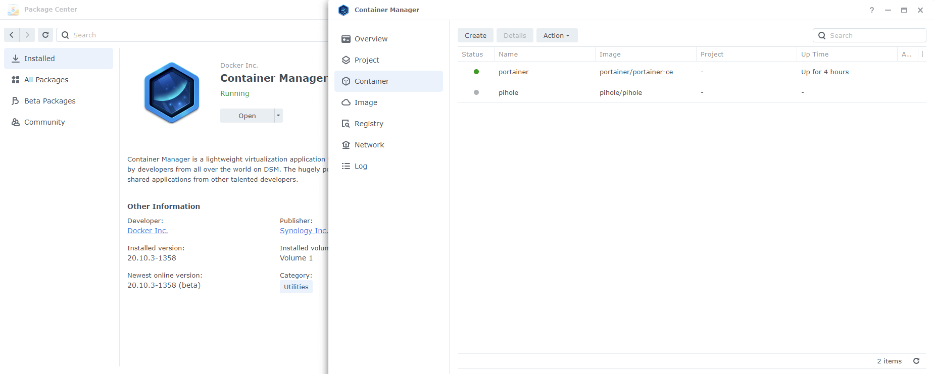Sort containers by Name column
934x374 pixels.
545,54
